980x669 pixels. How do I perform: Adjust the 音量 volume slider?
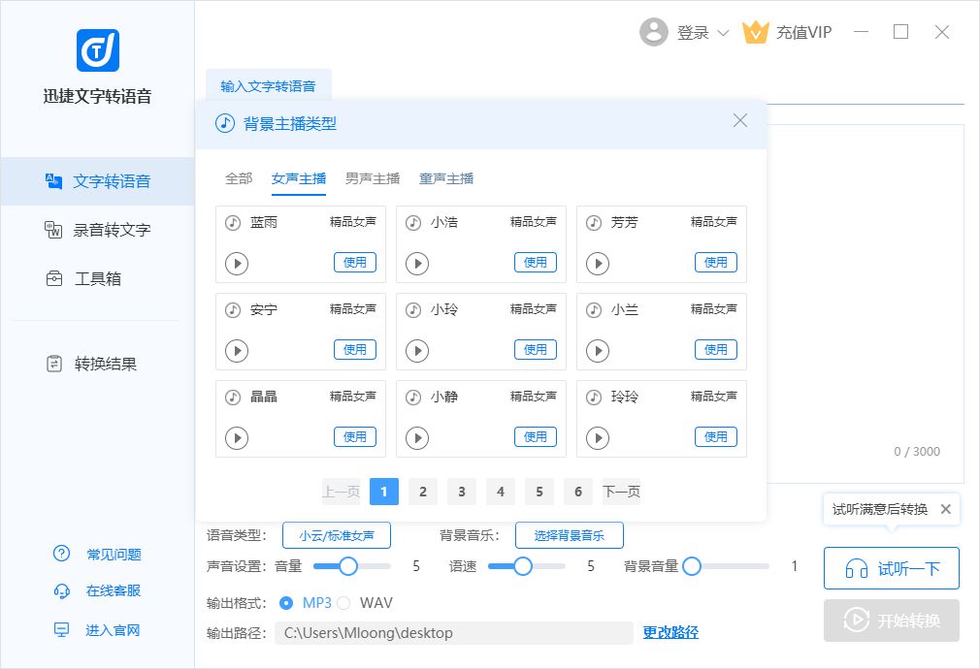(x=348, y=566)
